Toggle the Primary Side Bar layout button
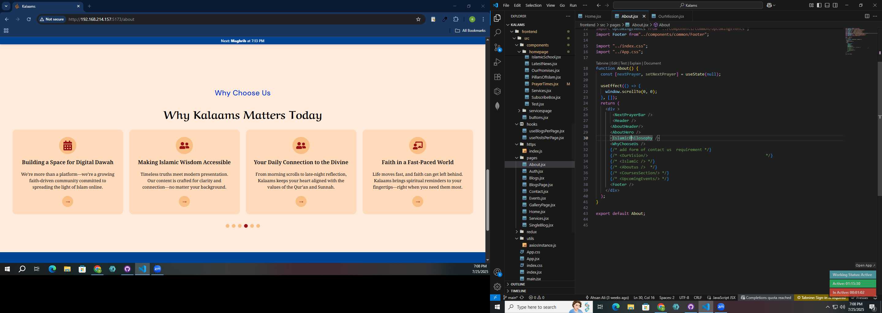 click(x=819, y=5)
